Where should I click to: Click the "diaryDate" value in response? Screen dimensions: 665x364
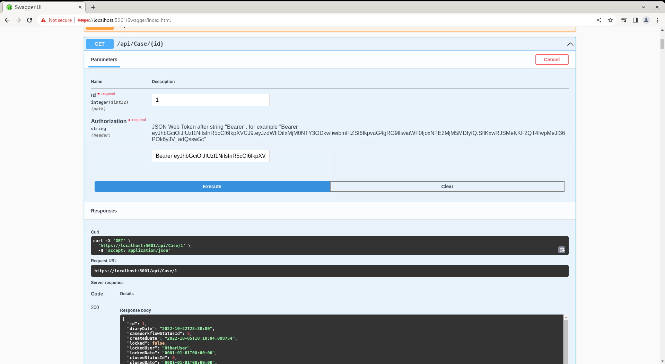click(x=186, y=329)
